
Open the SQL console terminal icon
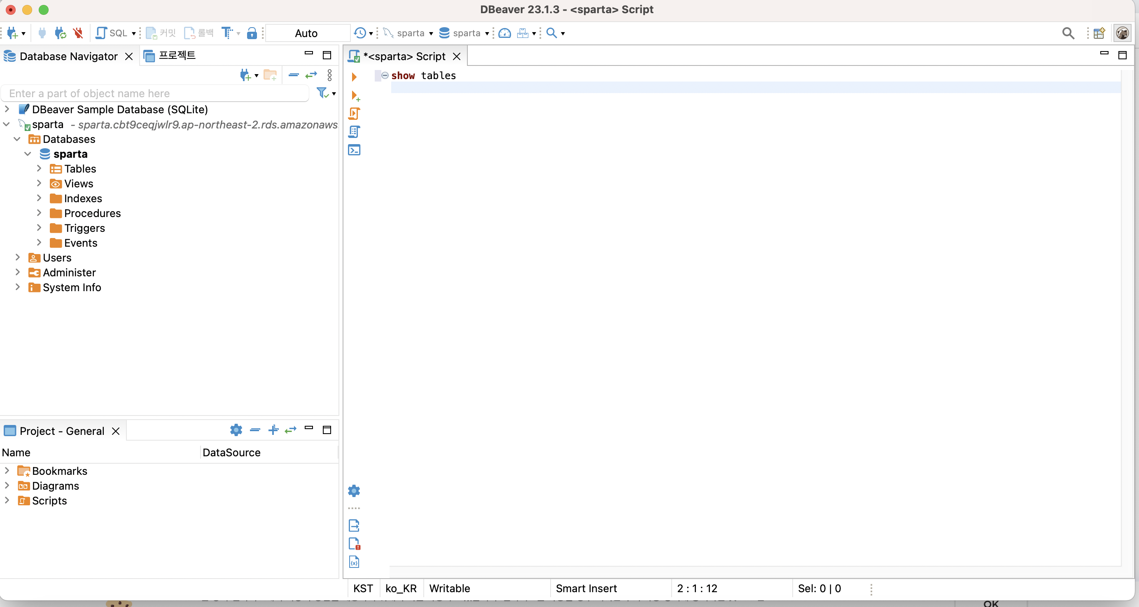click(354, 150)
